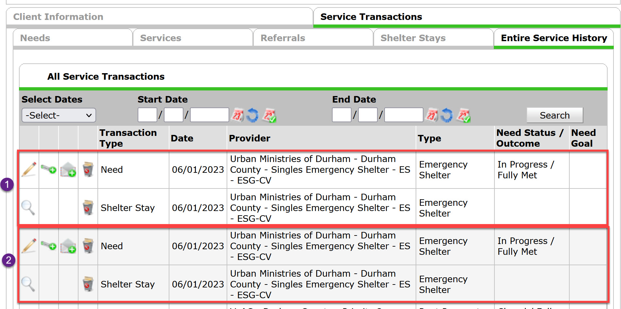Click the Search button

tap(555, 115)
